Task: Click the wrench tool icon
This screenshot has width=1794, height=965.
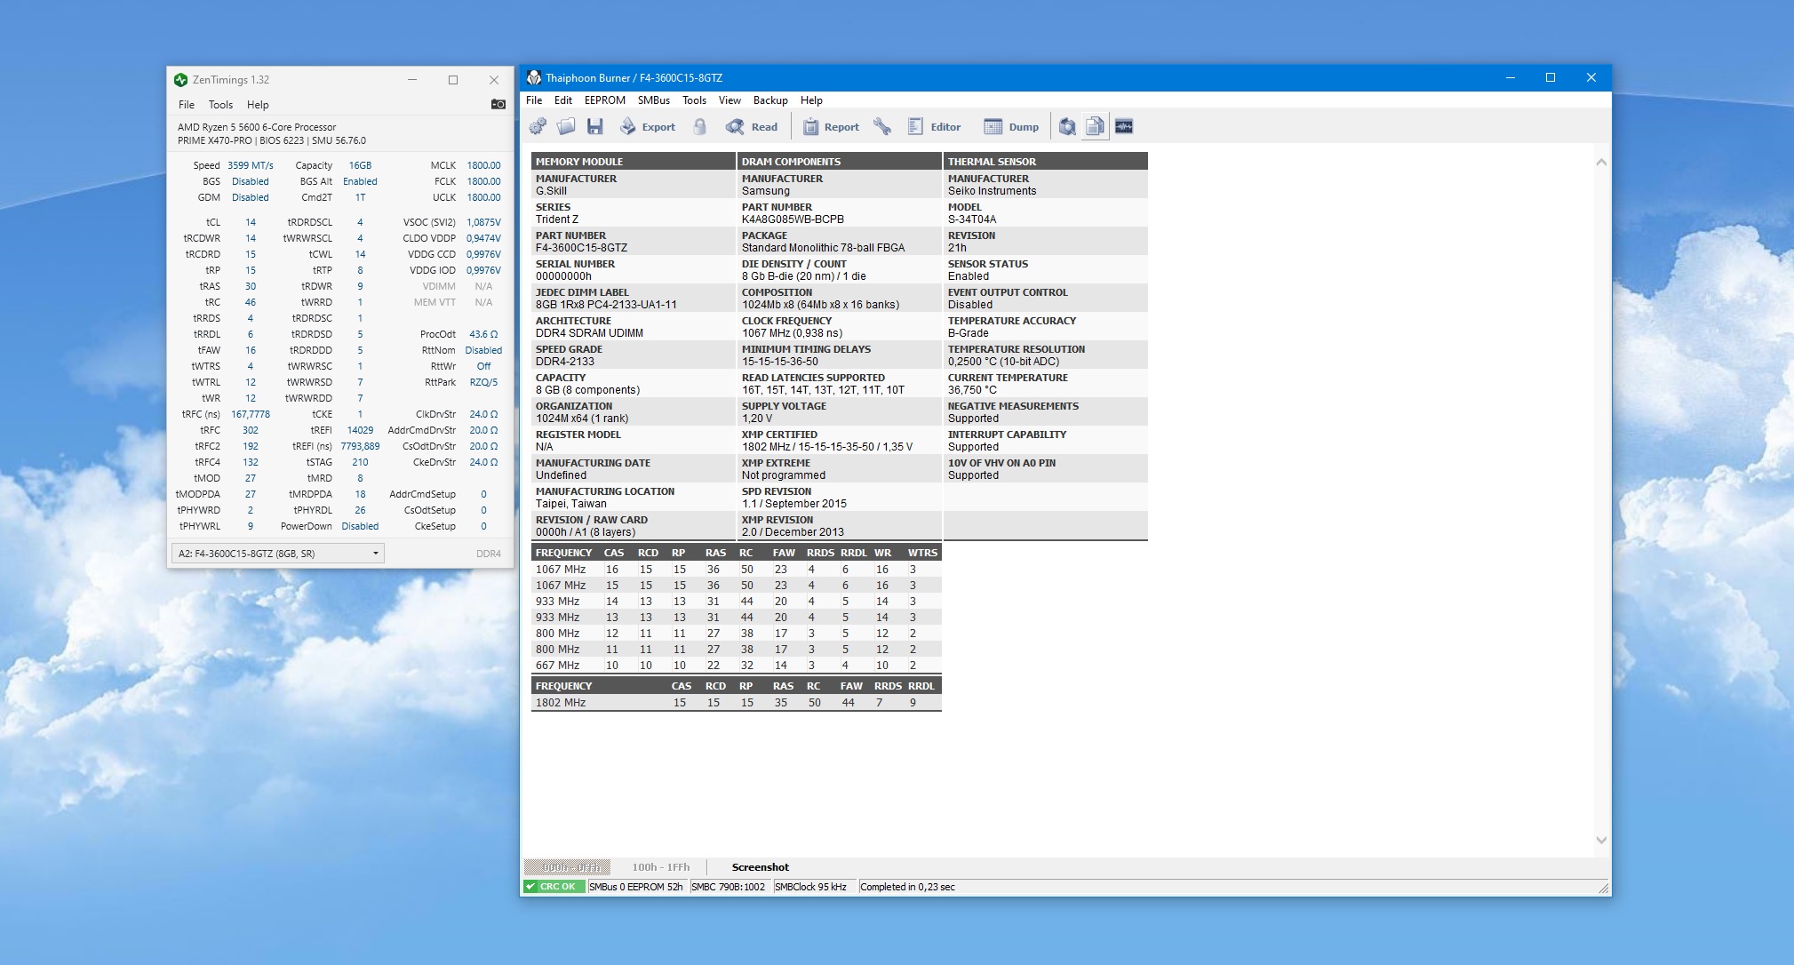Action: [x=881, y=127]
